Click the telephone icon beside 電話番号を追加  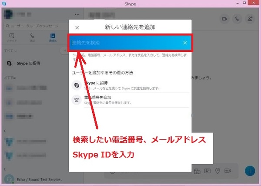click(77, 100)
